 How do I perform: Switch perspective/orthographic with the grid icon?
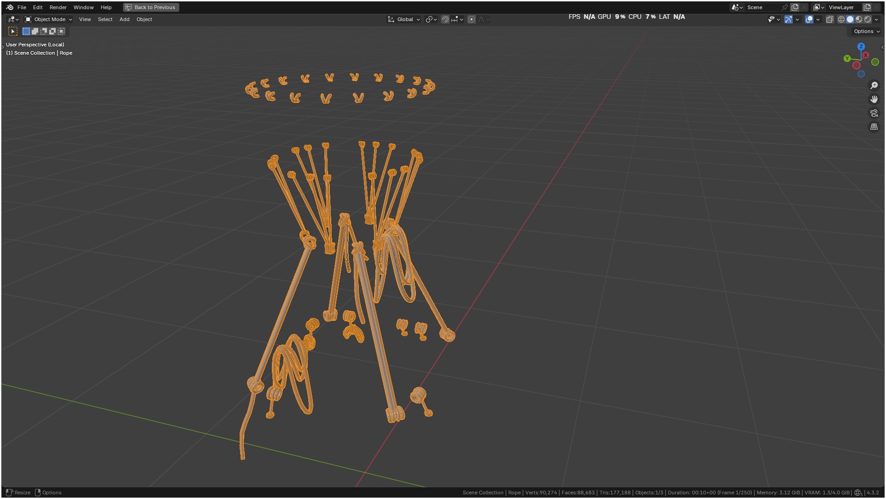click(874, 127)
